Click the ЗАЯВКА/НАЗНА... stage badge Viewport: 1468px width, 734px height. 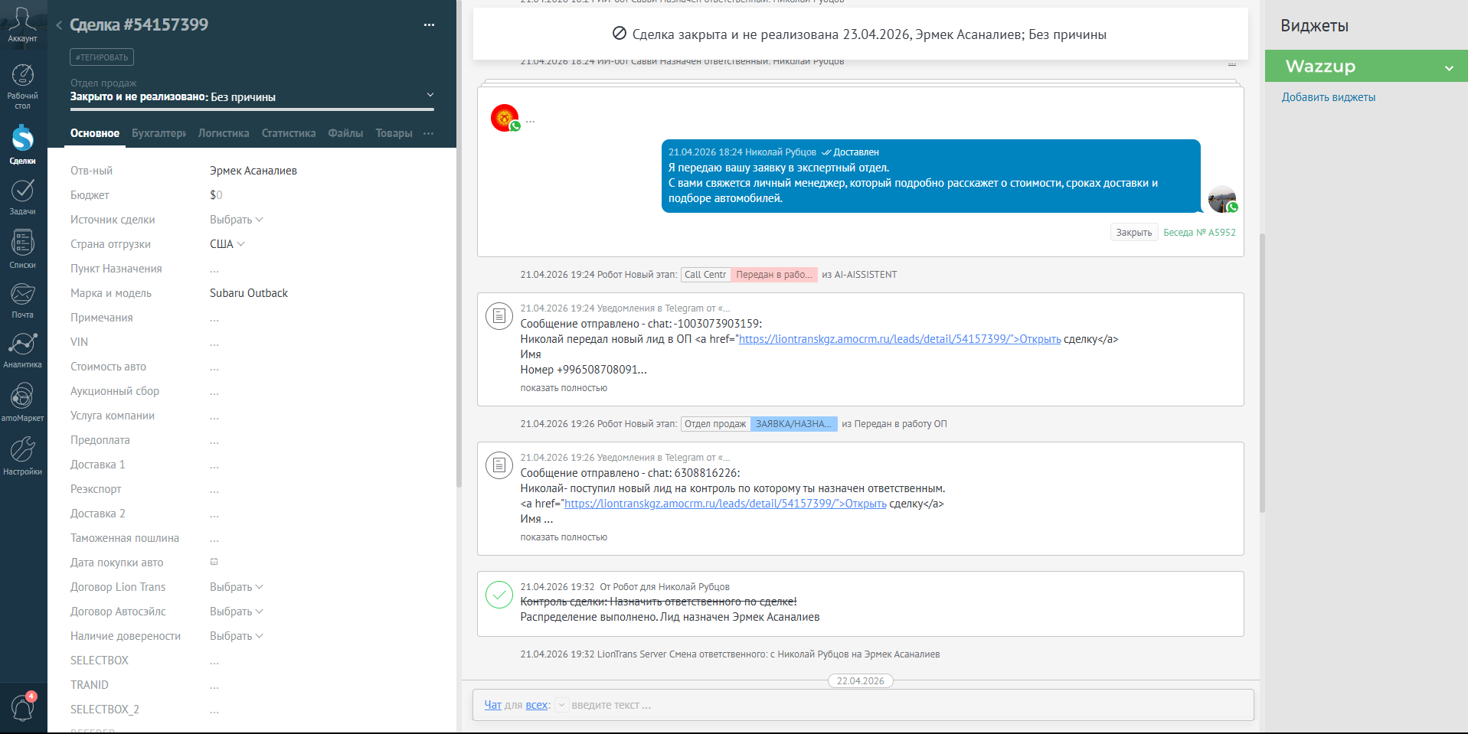click(x=793, y=424)
